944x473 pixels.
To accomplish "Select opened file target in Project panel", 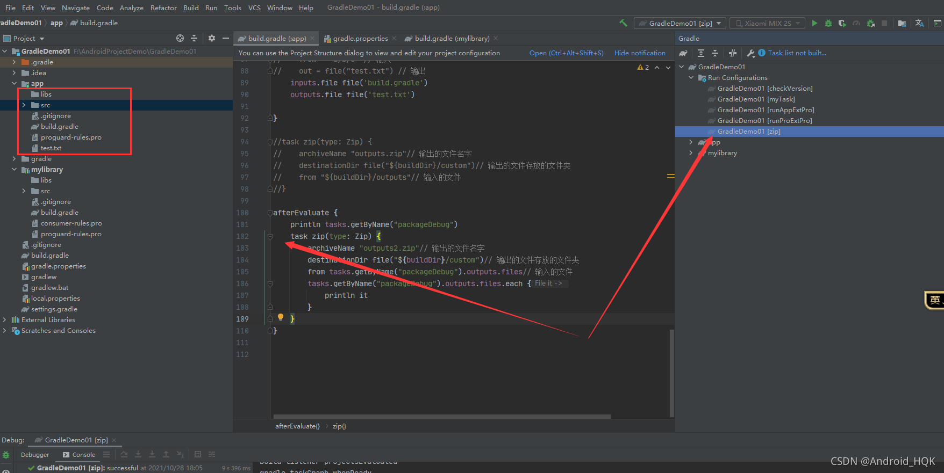I will point(180,38).
